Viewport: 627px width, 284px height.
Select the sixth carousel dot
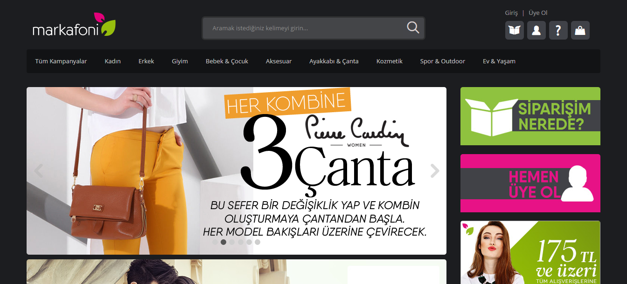click(258, 242)
